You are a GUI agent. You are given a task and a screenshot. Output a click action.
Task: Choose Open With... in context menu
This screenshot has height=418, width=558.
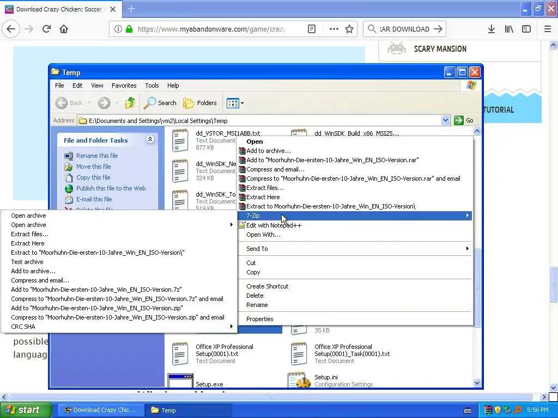point(355,235)
